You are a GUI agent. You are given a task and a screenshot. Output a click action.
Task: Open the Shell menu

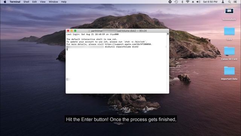(x=26, y=2)
